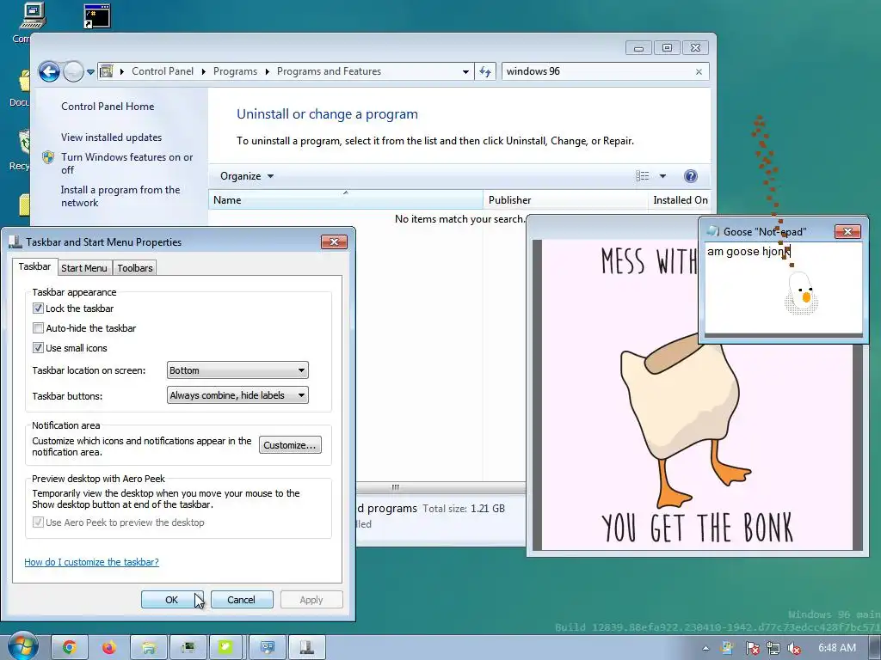881x660 pixels.
Task: Open View installed updates link
Action: pyautogui.click(x=111, y=137)
